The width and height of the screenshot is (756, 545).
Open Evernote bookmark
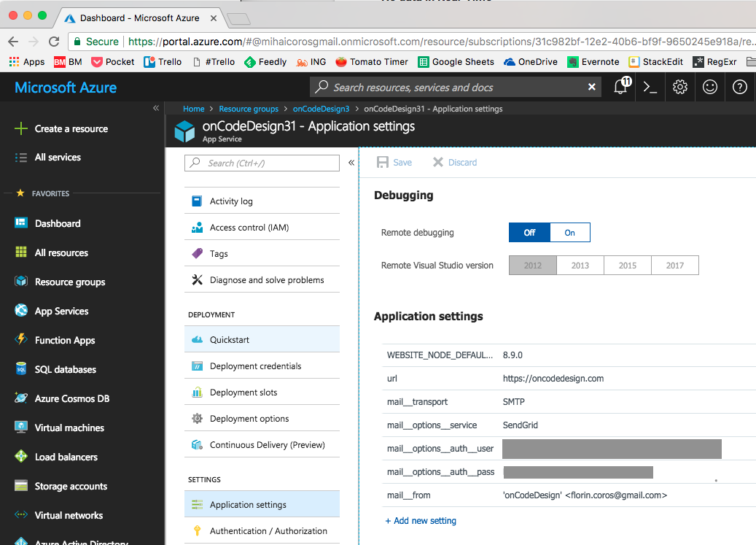tap(593, 62)
